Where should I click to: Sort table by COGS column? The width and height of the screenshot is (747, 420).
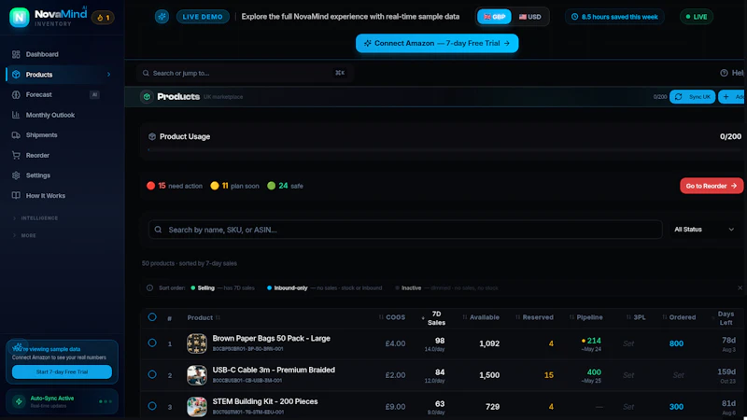[x=391, y=317]
